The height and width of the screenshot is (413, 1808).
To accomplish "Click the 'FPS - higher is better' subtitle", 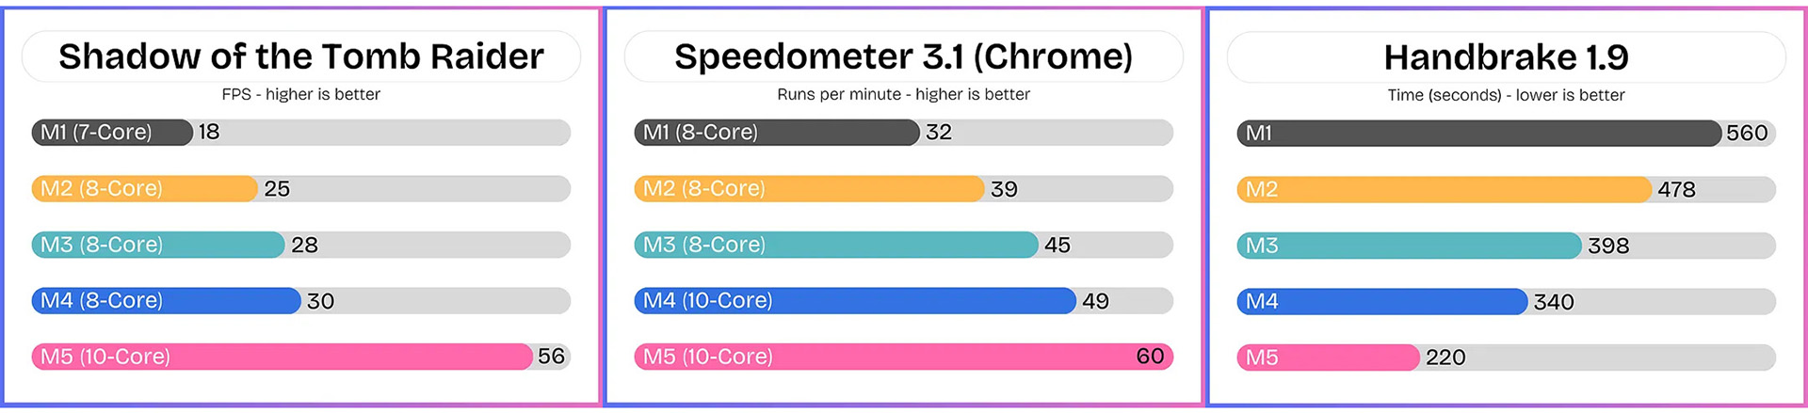I will coord(301,94).
